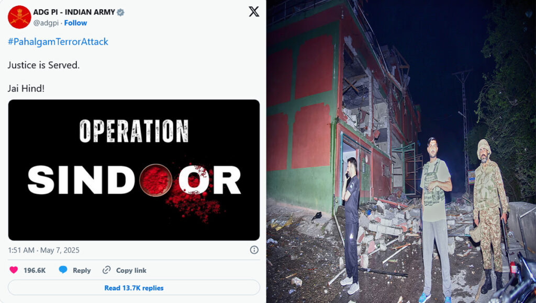536x303 pixels.
Task: Open the X logo link
Action: (x=254, y=11)
